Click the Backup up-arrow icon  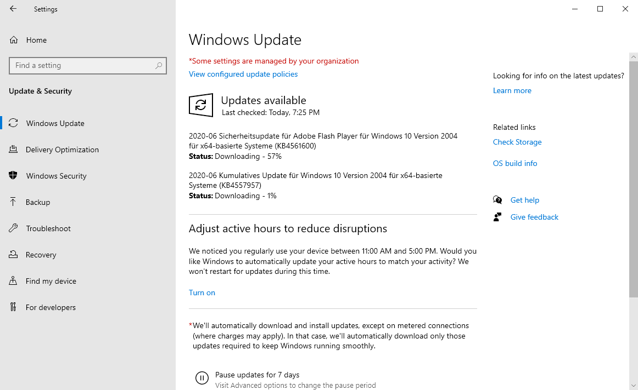click(13, 202)
